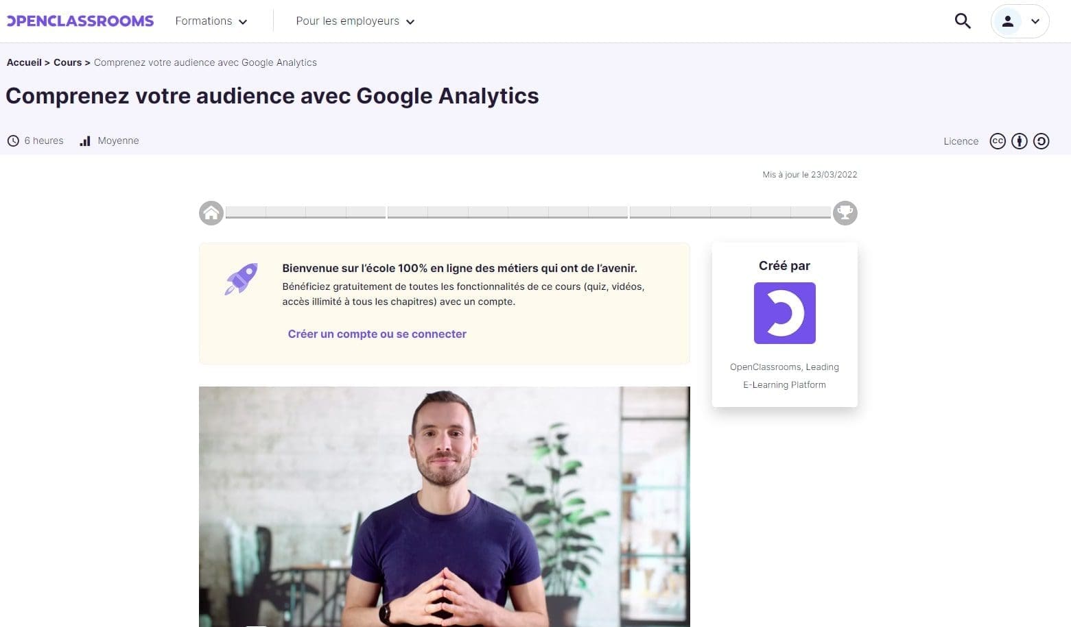
Task: Click the OpenClassrooms creator logo
Action: click(784, 313)
